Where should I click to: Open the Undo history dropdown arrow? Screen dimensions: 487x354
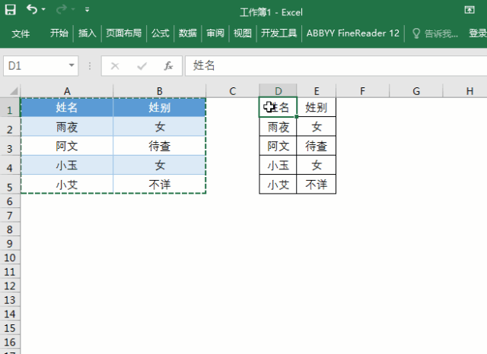pyautogui.click(x=43, y=10)
